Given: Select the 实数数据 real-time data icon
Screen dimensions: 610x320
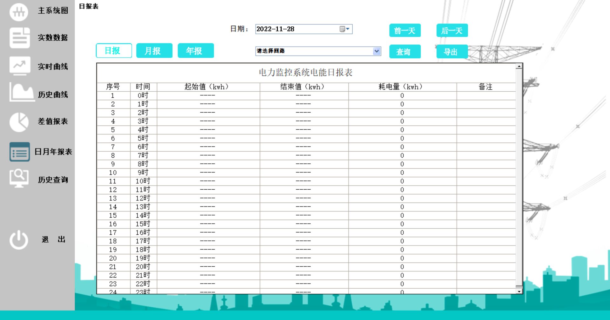Looking at the screenshot, I should (x=19, y=37).
